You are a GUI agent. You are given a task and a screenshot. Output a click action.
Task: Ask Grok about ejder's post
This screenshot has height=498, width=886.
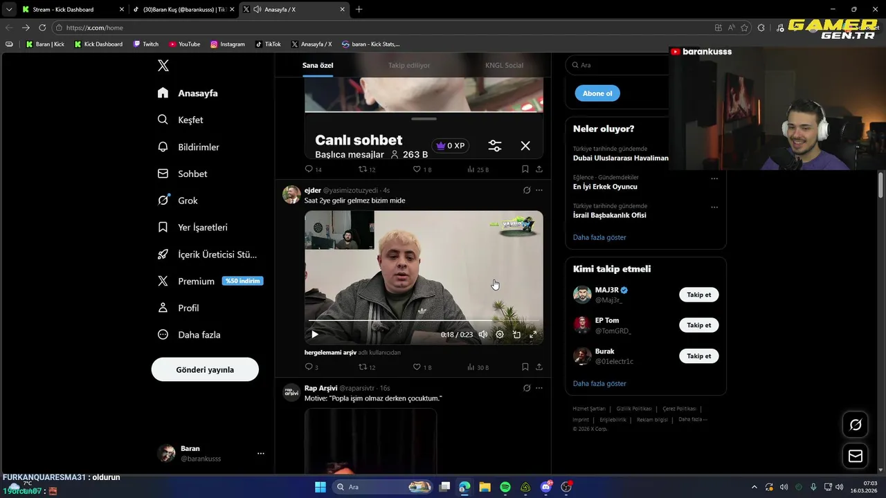tap(527, 190)
